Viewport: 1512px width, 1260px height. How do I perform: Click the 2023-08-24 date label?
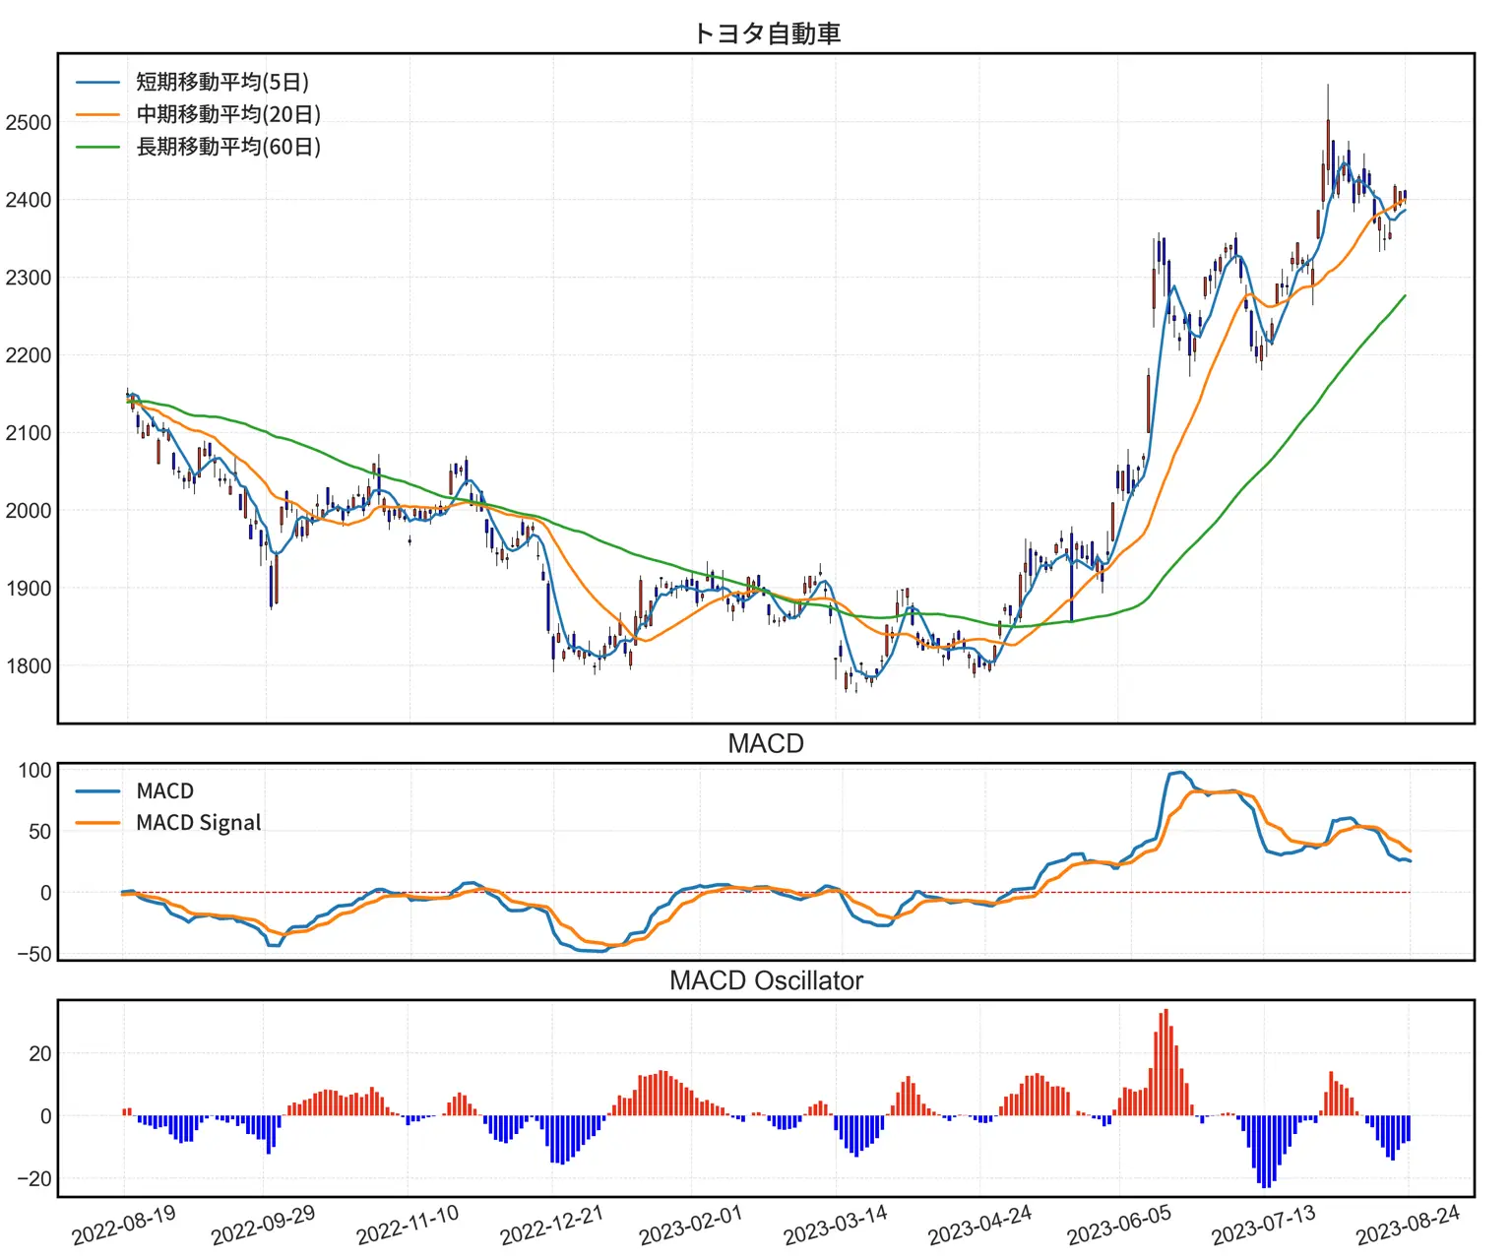(1408, 1225)
